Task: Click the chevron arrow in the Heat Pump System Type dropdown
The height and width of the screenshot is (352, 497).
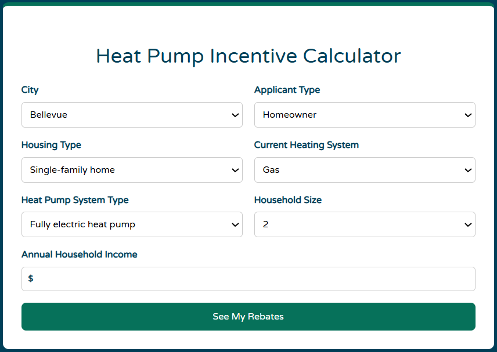Action: pyautogui.click(x=235, y=225)
